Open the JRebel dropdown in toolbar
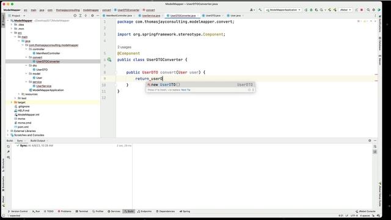Image resolution: width=391 pixels, height=220 pixels. point(345,10)
